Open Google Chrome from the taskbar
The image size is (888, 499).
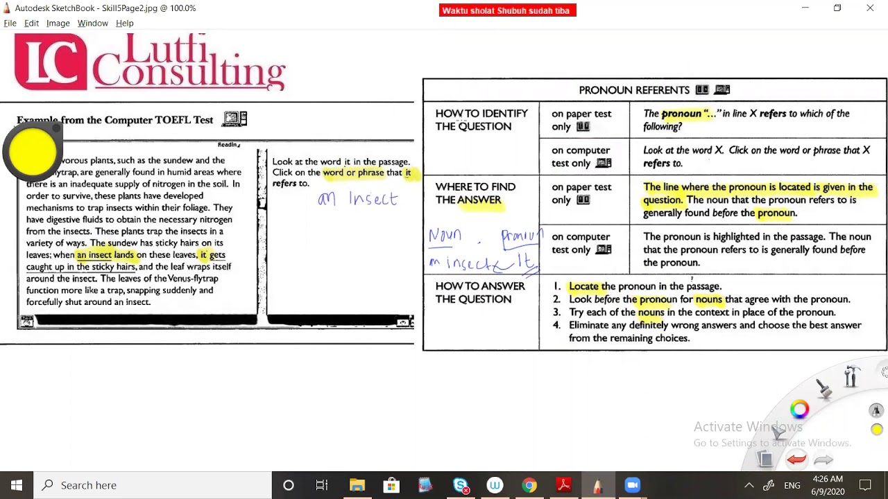pos(529,485)
